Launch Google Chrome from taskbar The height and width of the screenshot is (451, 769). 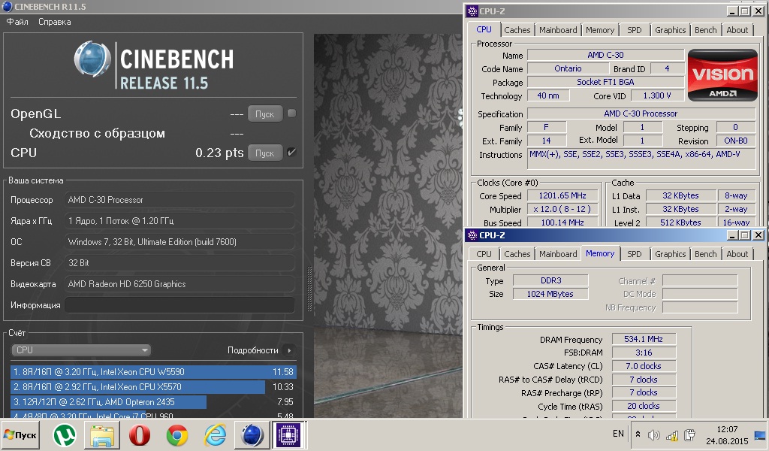[177, 434]
